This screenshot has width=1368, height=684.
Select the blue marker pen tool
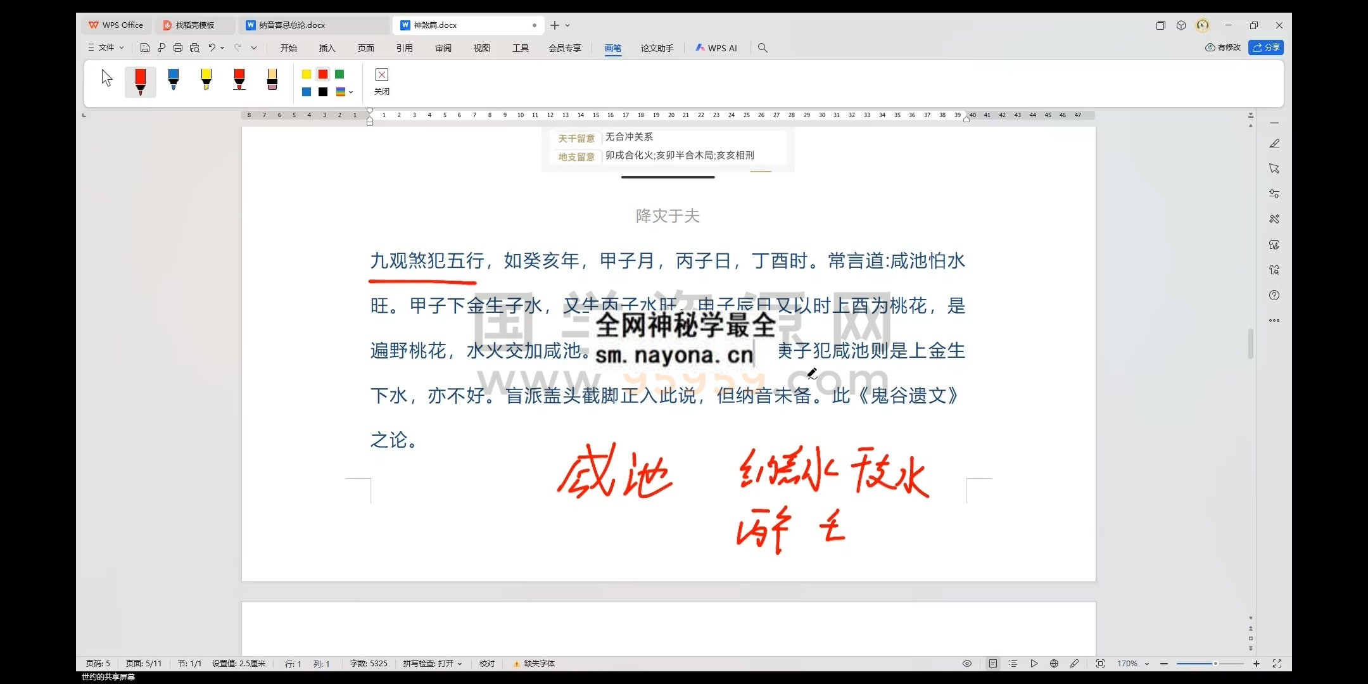click(x=174, y=79)
